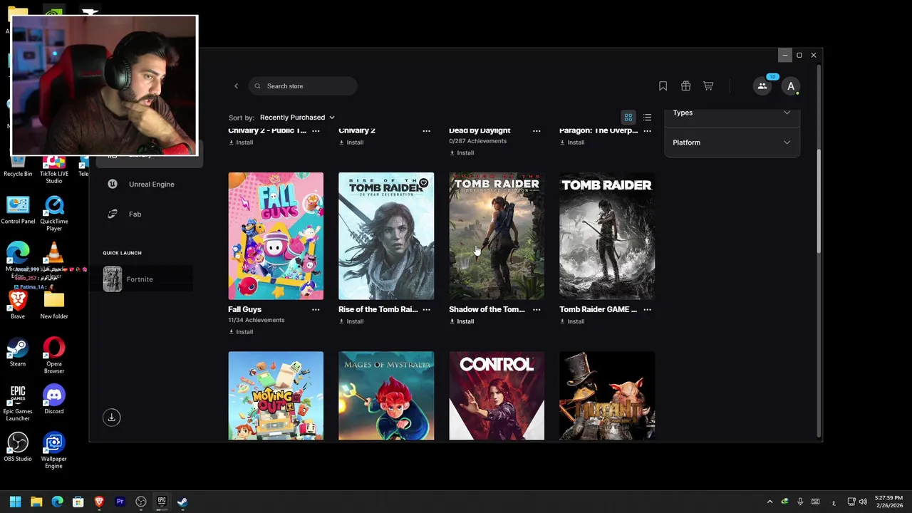Open Fall Guys options menu (three dots)
This screenshot has height=513, width=912.
click(x=316, y=310)
